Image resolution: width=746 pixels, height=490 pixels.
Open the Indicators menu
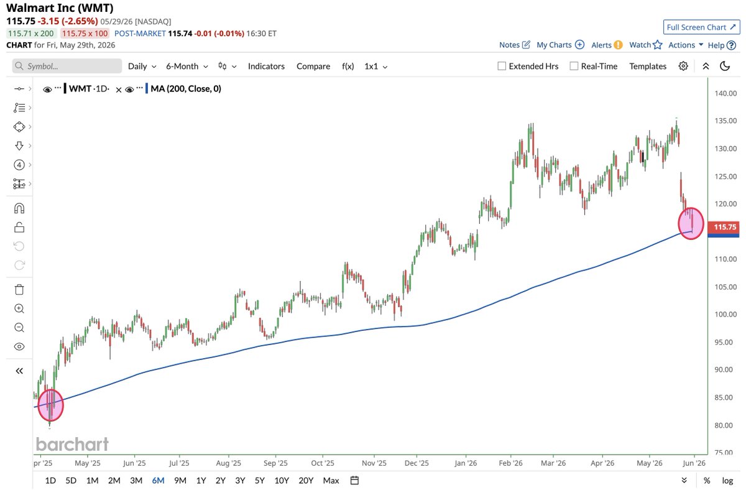tap(266, 66)
